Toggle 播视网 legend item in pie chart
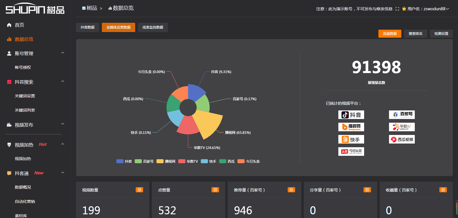This screenshot has width=458, height=218. point(166,161)
